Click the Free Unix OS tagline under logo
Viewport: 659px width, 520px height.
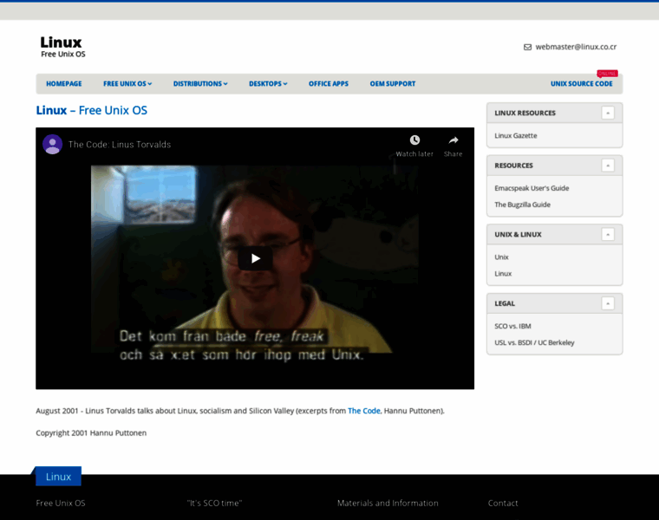[x=63, y=55]
